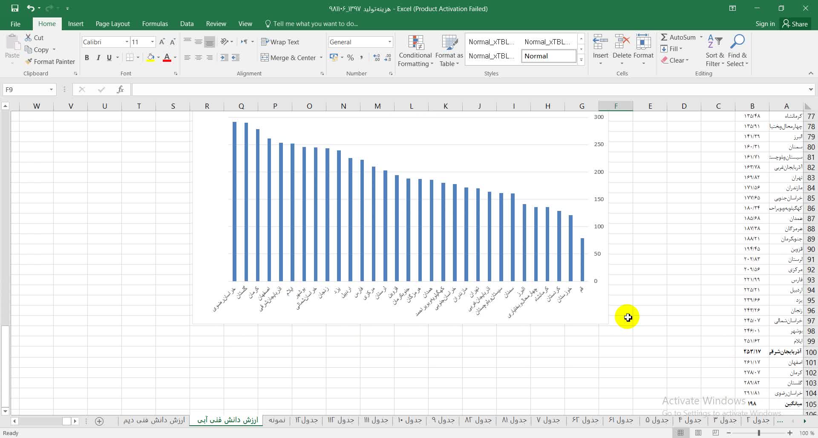
Task: Click Sign in link
Action: pyautogui.click(x=765, y=24)
